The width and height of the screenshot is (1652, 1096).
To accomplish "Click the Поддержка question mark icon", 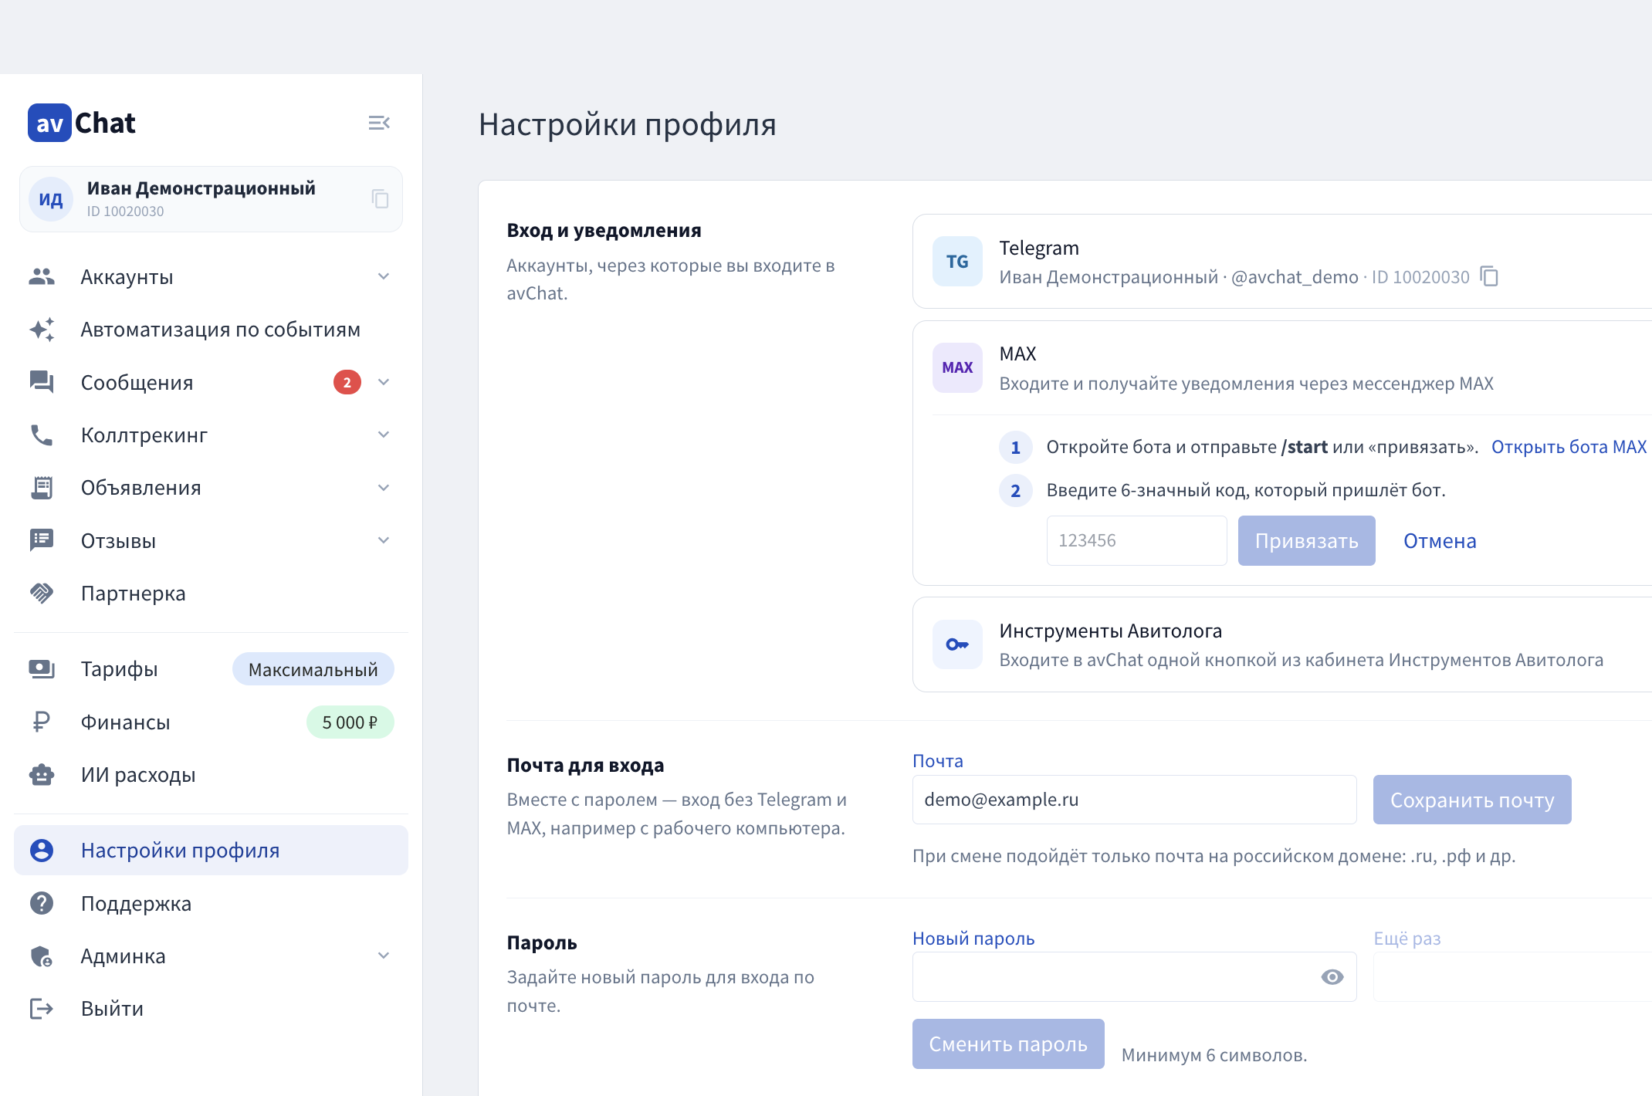I will pos(42,903).
